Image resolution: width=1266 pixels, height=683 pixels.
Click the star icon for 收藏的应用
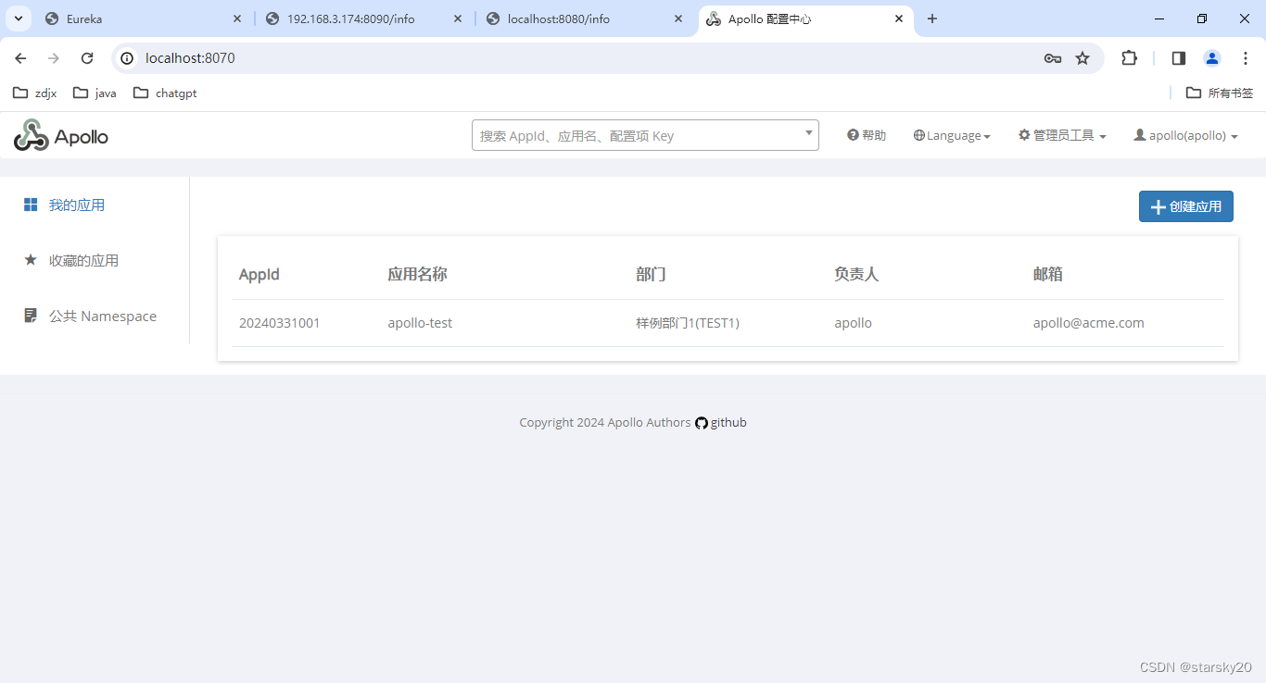[x=31, y=260]
